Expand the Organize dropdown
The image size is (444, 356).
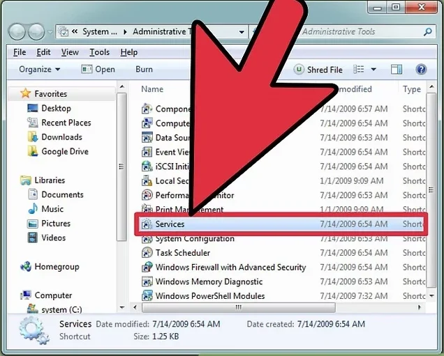39,69
